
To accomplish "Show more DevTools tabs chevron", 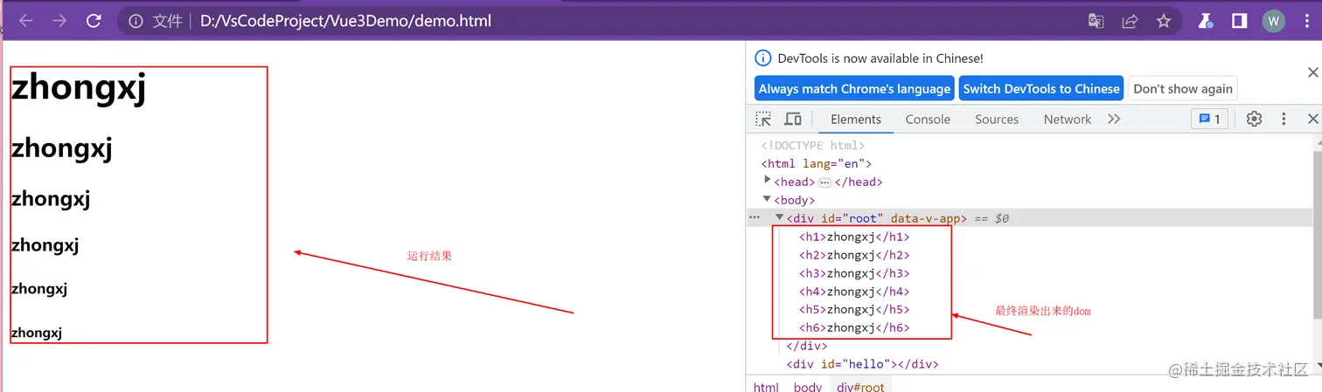I will click(x=1114, y=119).
